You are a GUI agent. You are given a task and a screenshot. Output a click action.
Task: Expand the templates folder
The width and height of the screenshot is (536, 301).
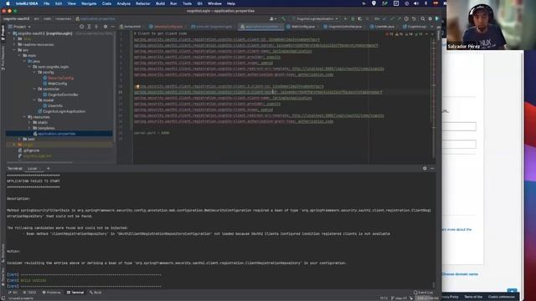[29, 128]
